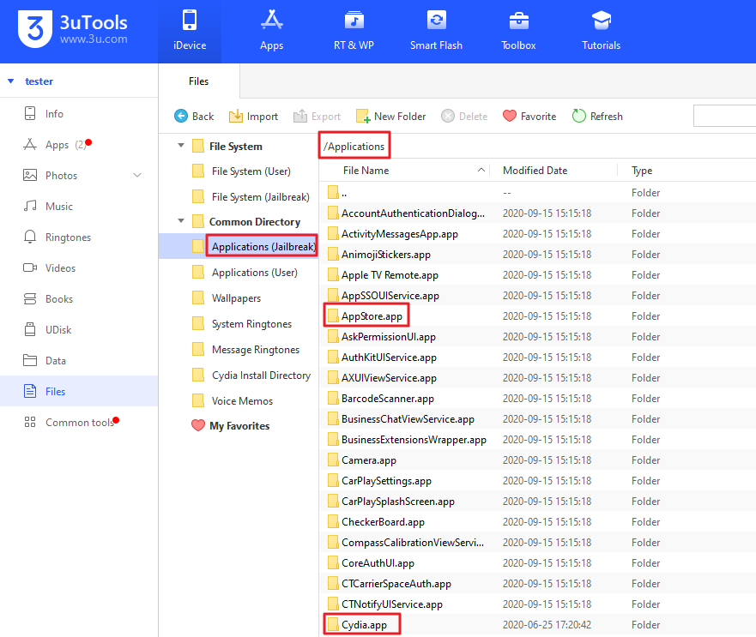Collapse the File System tree node
This screenshot has height=637, width=756.
click(181, 146)
